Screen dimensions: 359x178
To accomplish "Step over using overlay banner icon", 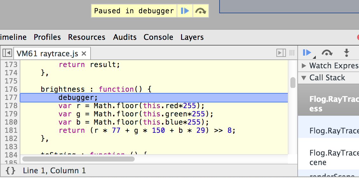I will pos(200,11).
